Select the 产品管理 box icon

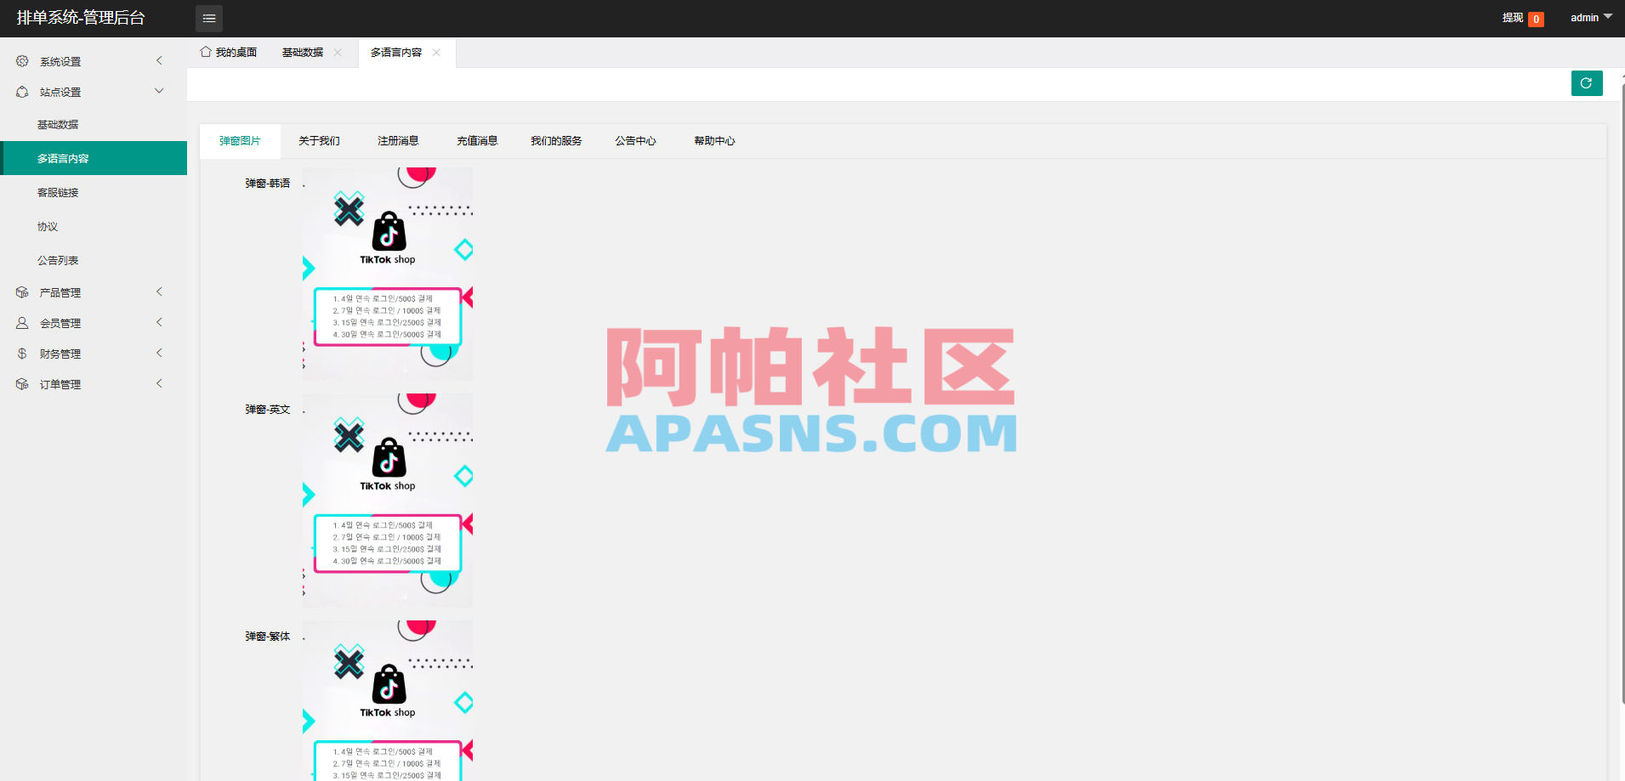coord(21,291)
